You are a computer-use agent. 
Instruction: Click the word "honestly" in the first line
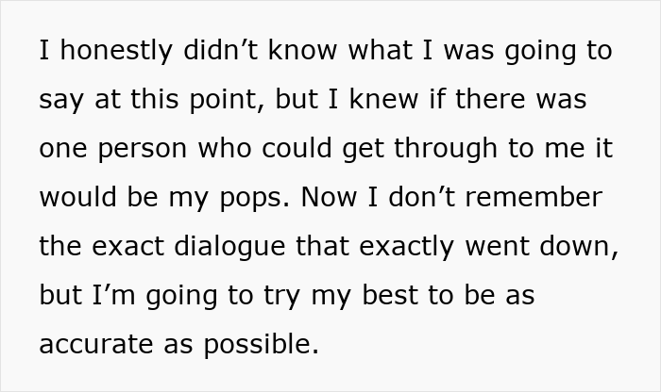click(113, 50)
